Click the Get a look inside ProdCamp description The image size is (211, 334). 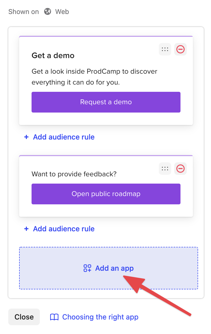94,77
